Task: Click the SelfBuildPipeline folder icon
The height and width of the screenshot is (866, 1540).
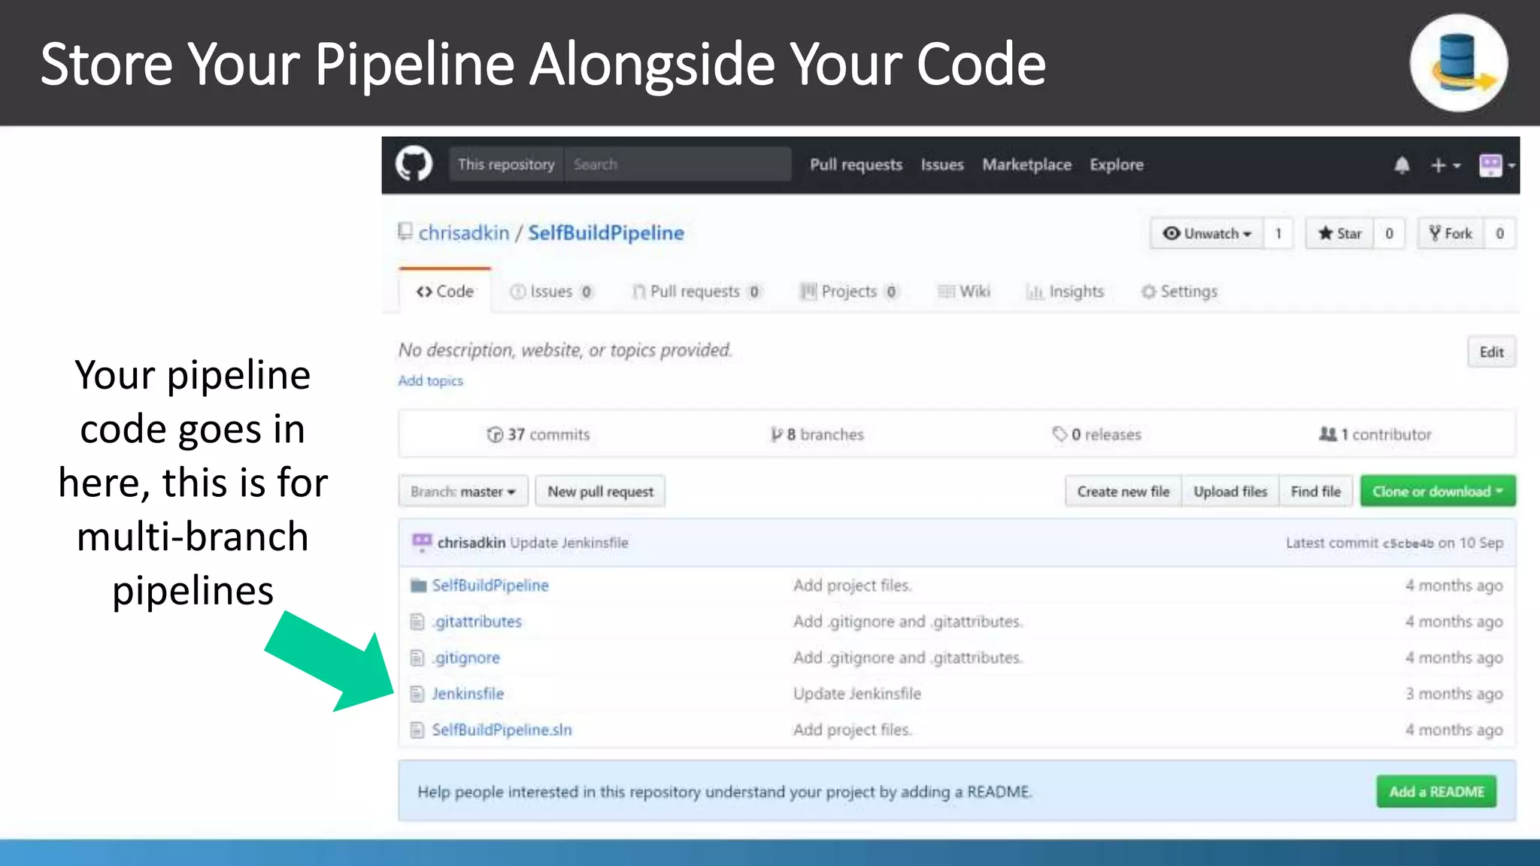Action: [419, 586]
